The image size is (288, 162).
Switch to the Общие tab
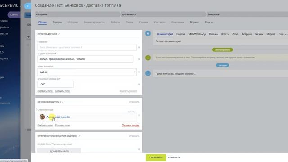[x=42, y=22]
